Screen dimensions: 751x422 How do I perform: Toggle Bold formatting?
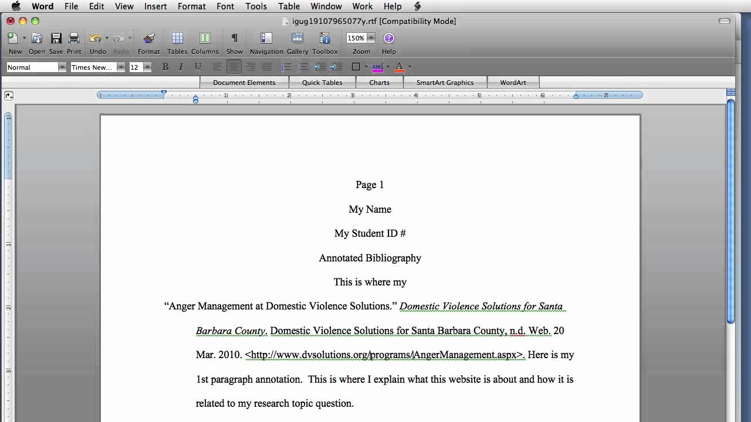165,67
